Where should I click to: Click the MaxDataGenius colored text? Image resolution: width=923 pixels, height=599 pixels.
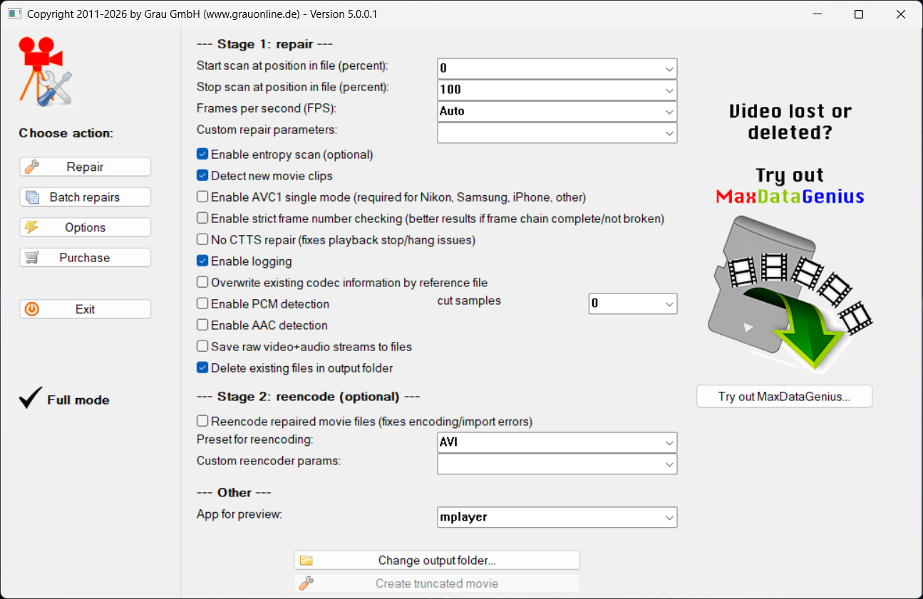[790, 197]
